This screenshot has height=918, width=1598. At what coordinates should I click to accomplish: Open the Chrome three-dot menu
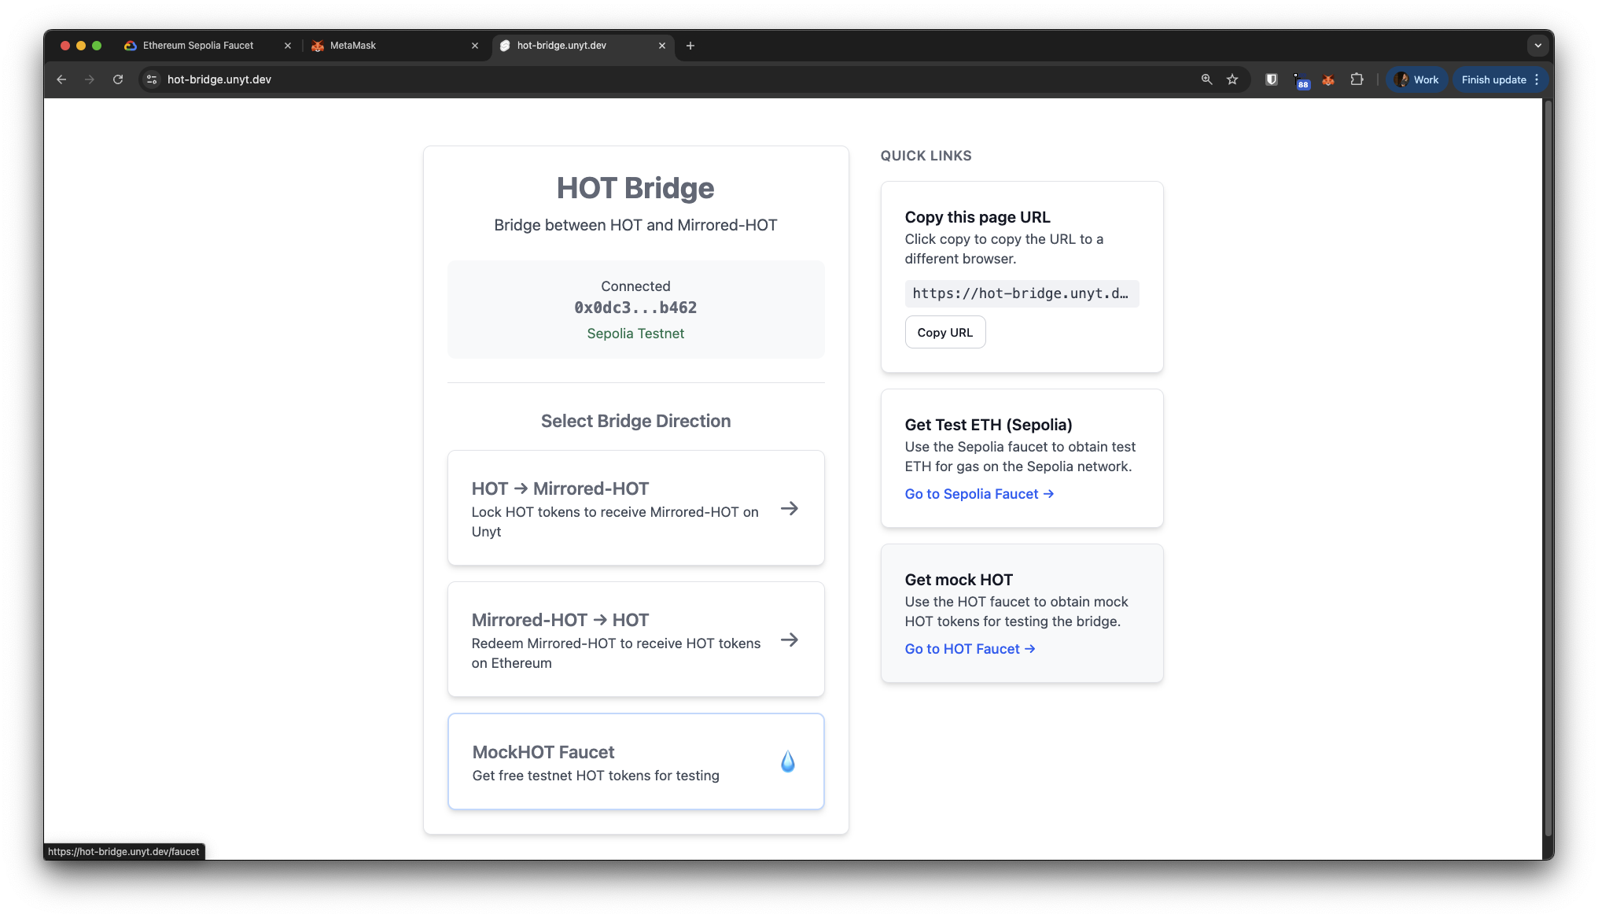[1536, 79]
